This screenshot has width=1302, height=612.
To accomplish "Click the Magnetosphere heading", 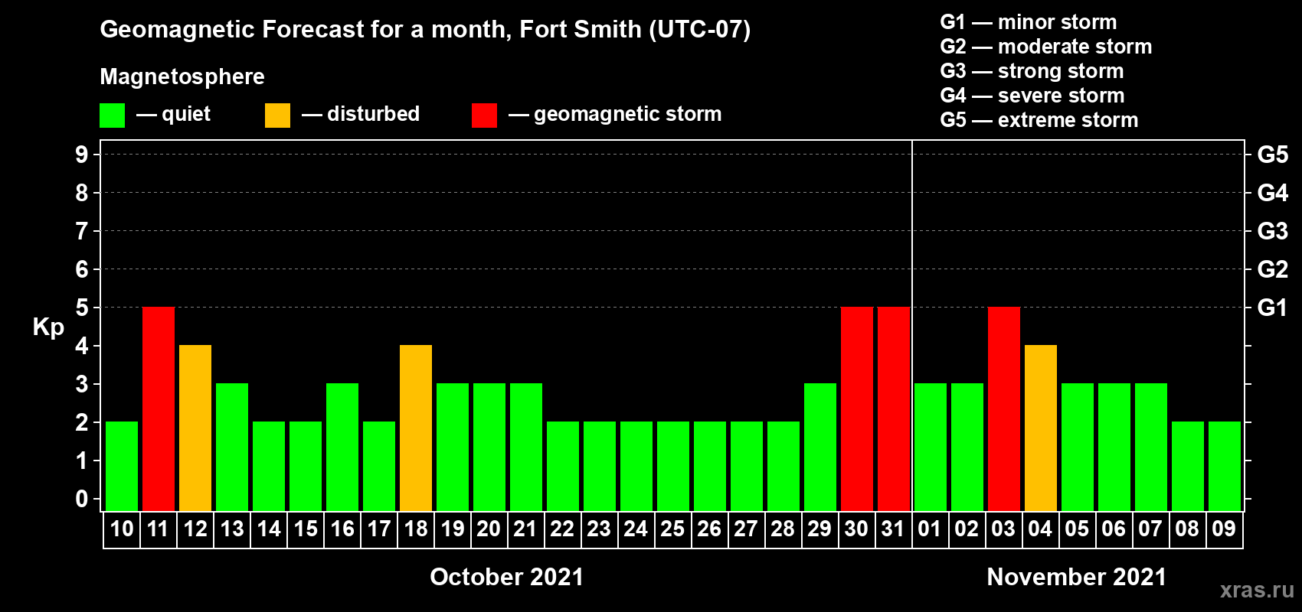I will [x=182, y=76].
